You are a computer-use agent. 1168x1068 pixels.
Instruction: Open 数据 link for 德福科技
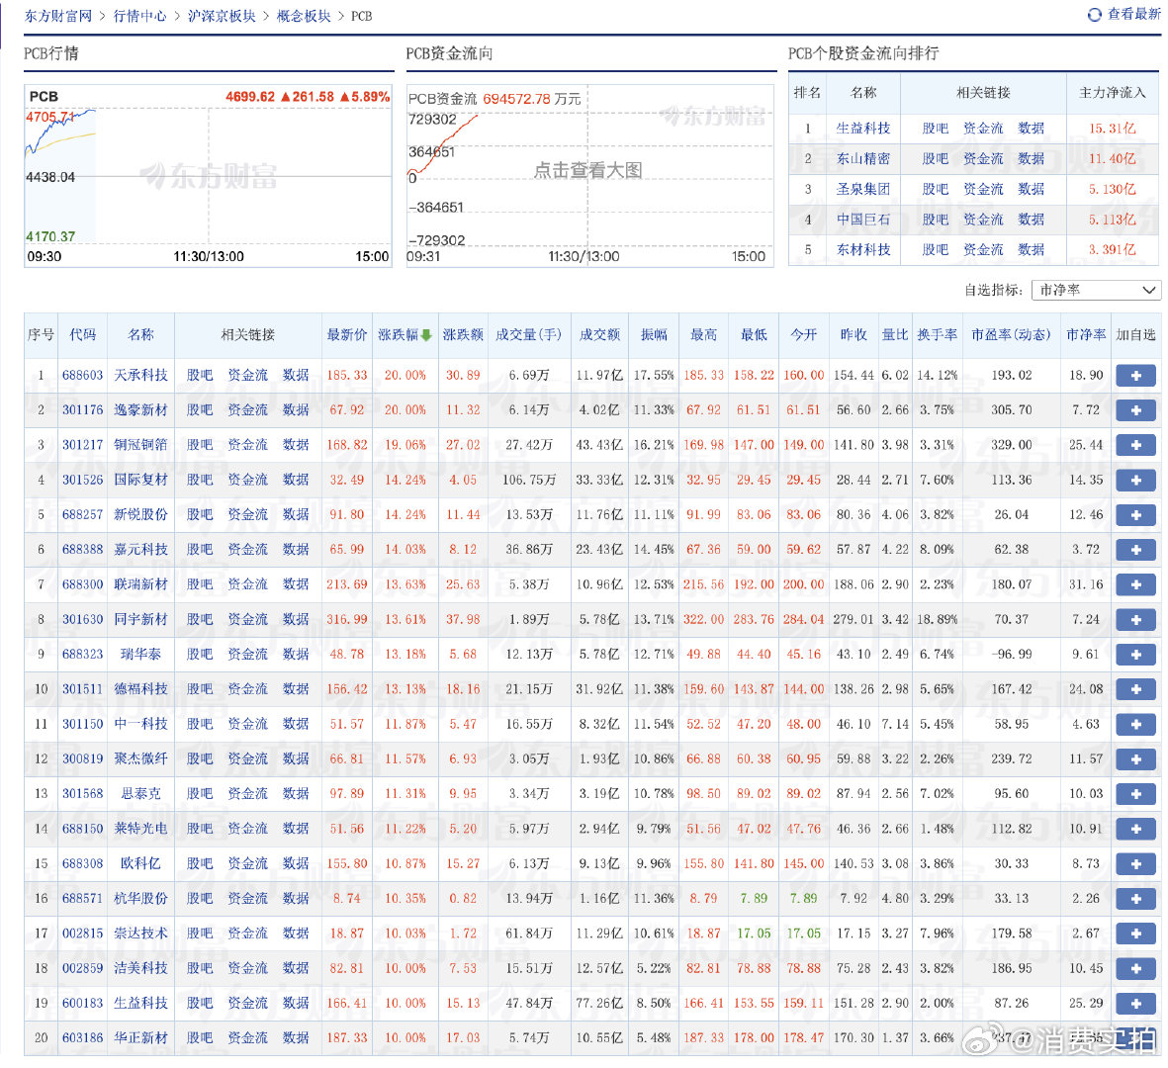tap(296, 689)
